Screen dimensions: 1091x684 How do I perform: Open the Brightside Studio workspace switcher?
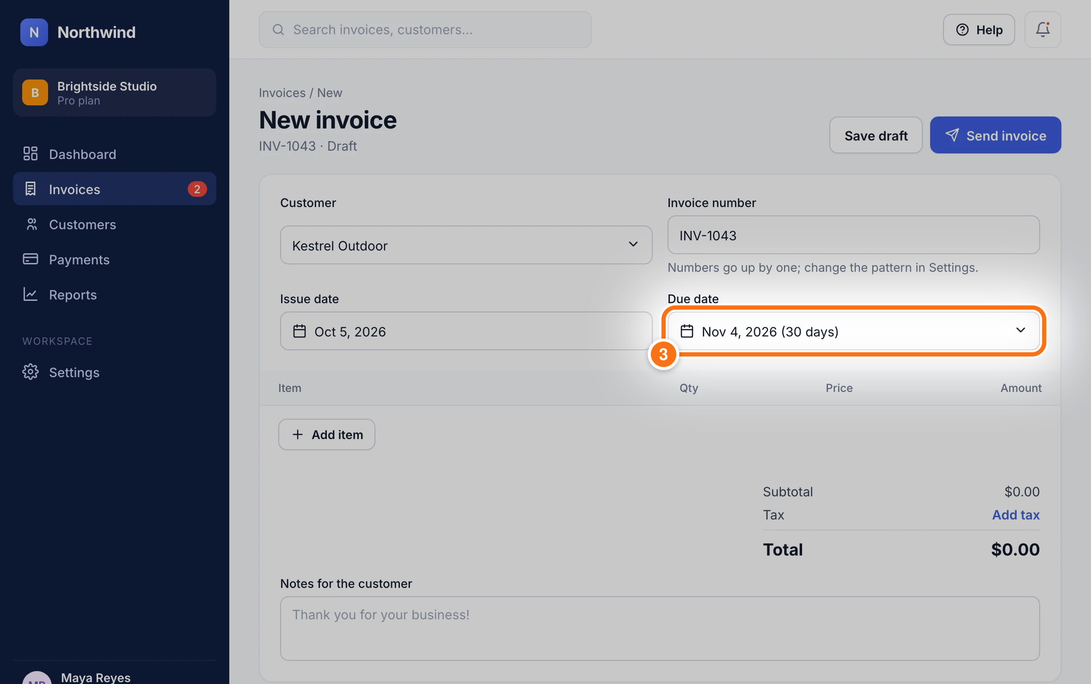(115, 92)
